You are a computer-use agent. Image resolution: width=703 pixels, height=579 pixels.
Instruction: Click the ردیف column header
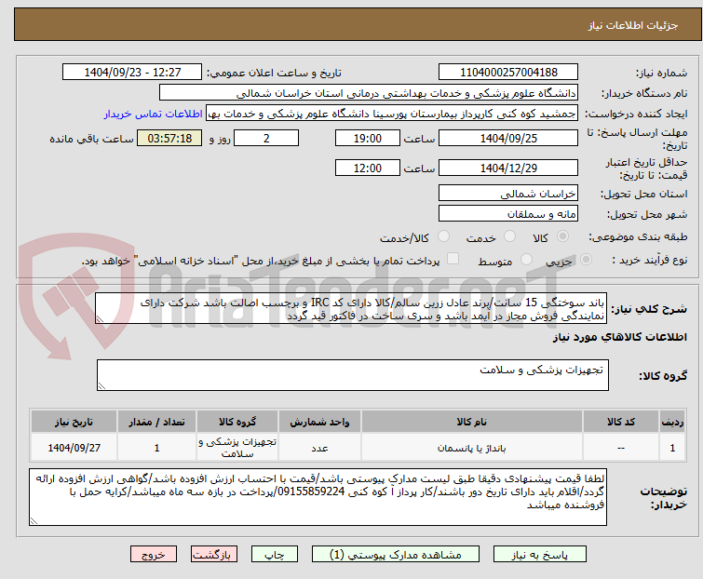pos(672,422)
